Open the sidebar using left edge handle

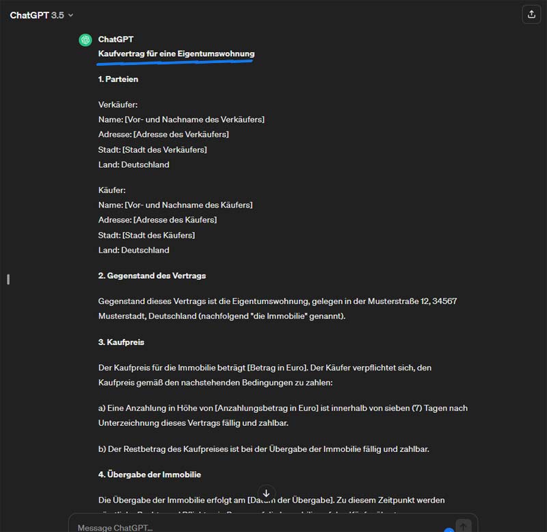pos(8,279)
